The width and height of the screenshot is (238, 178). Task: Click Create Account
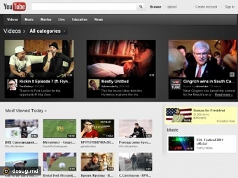tap(206, 7)
